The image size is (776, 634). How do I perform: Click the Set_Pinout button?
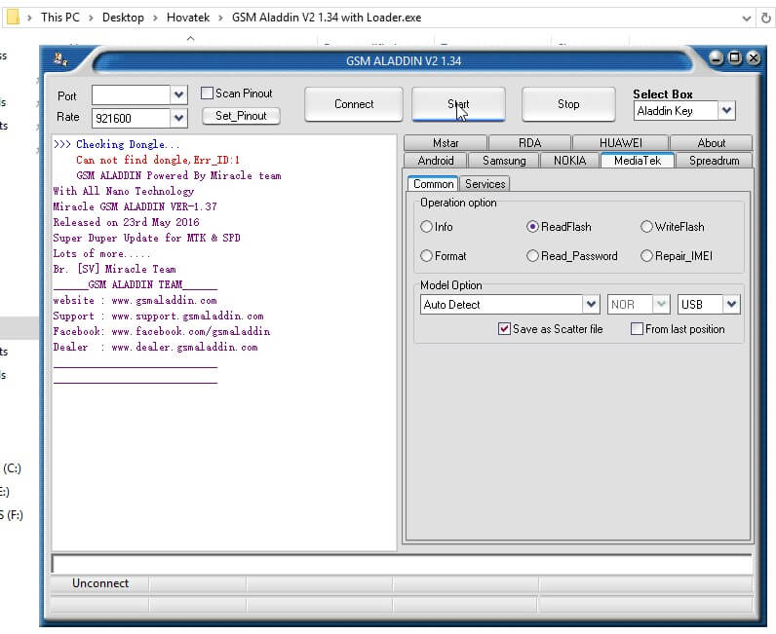(241, 116)
